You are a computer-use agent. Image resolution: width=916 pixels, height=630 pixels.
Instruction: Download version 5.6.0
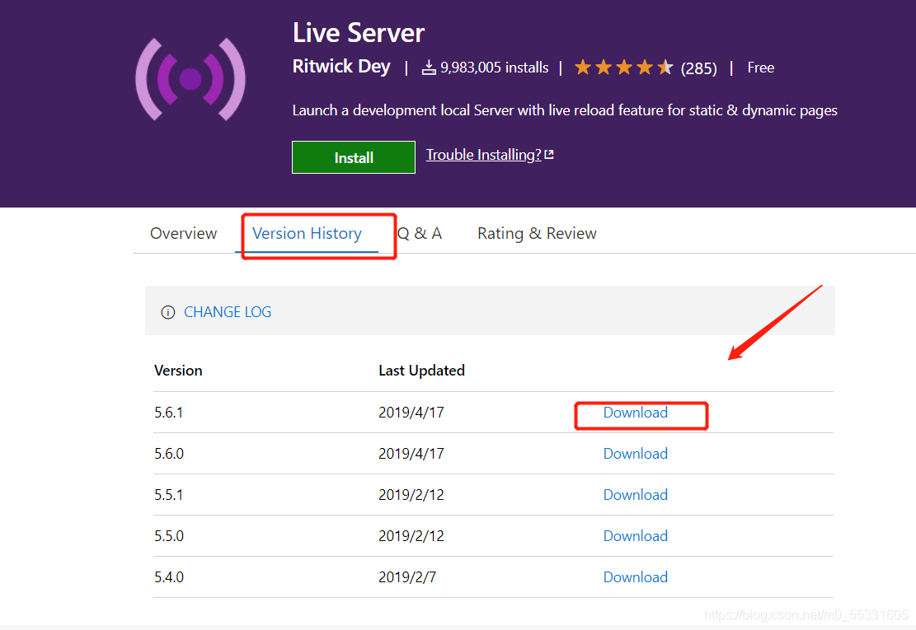point(635,454)
